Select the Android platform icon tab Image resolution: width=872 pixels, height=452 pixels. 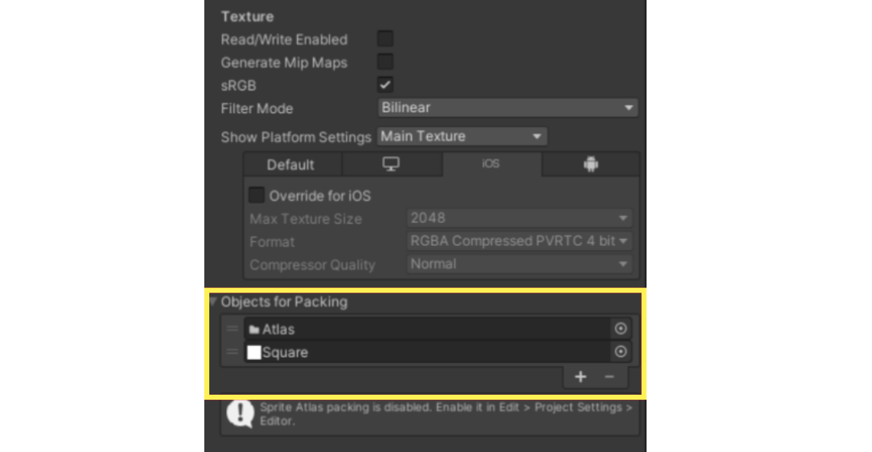pyautogui.click(x=590, y=164)
